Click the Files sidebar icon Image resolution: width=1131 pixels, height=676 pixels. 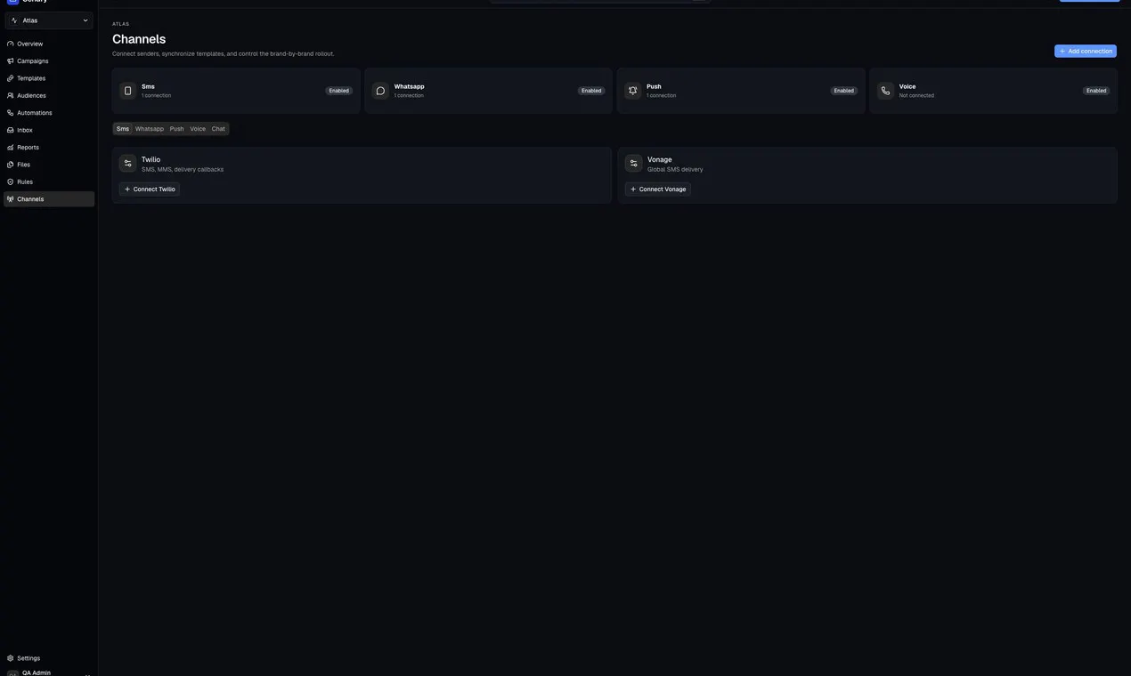pos(11,165)
